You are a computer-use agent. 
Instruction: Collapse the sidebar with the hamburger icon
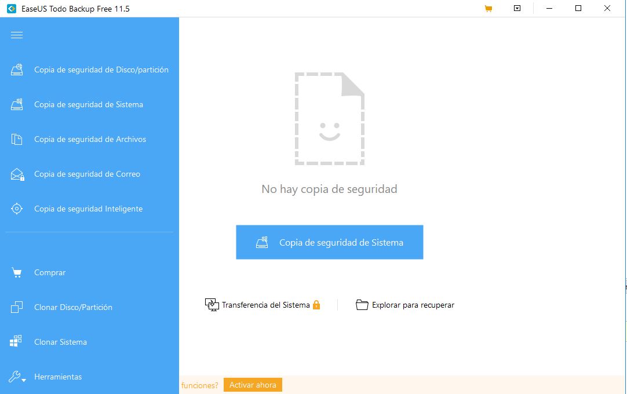point(17,35)
